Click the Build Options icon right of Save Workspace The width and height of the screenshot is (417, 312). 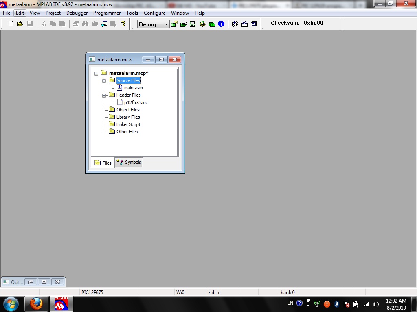[202, 24]
